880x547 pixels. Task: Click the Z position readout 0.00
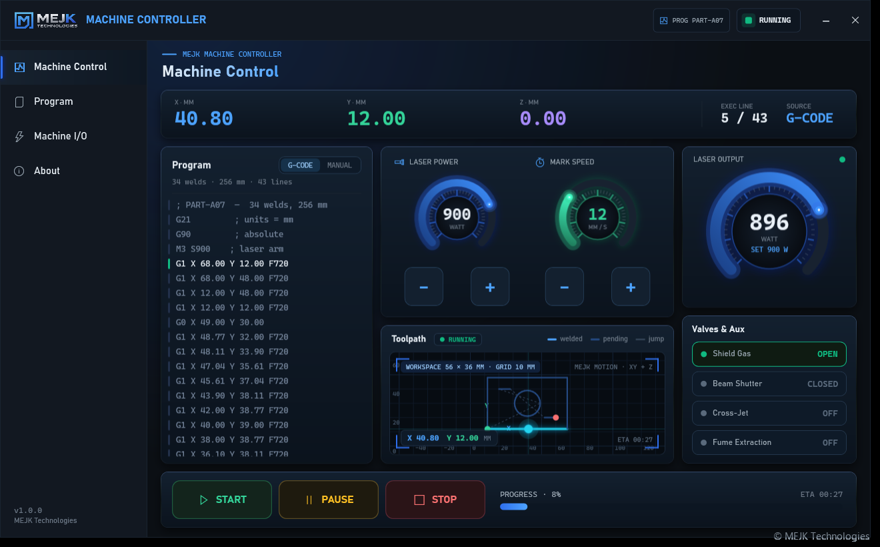[543, 119]
